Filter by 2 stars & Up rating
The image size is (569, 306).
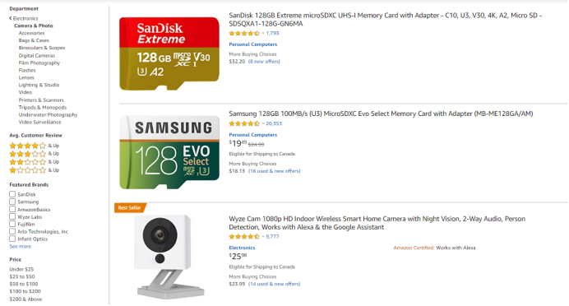[x=34, y=162]
